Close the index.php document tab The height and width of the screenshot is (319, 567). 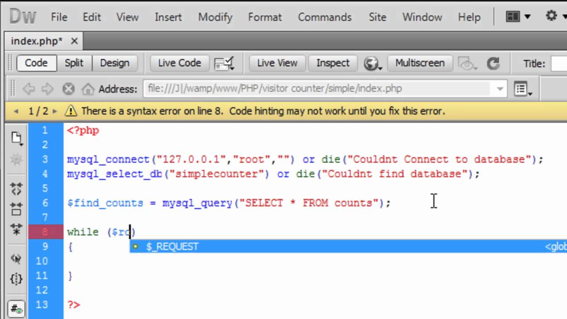(x=74, y=41)
